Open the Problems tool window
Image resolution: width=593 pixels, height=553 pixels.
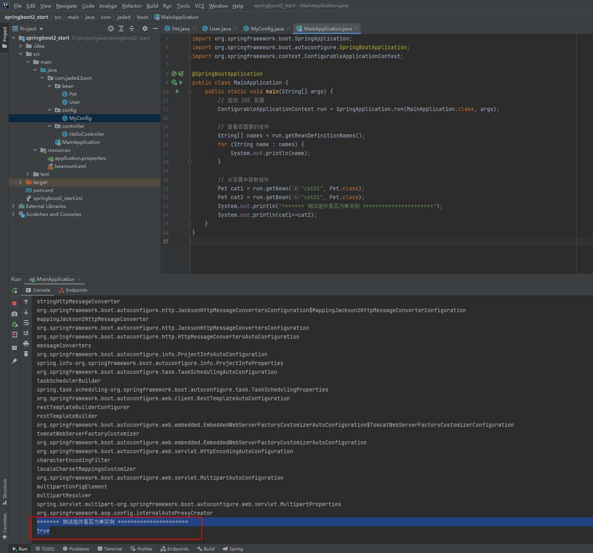(76, 549)
